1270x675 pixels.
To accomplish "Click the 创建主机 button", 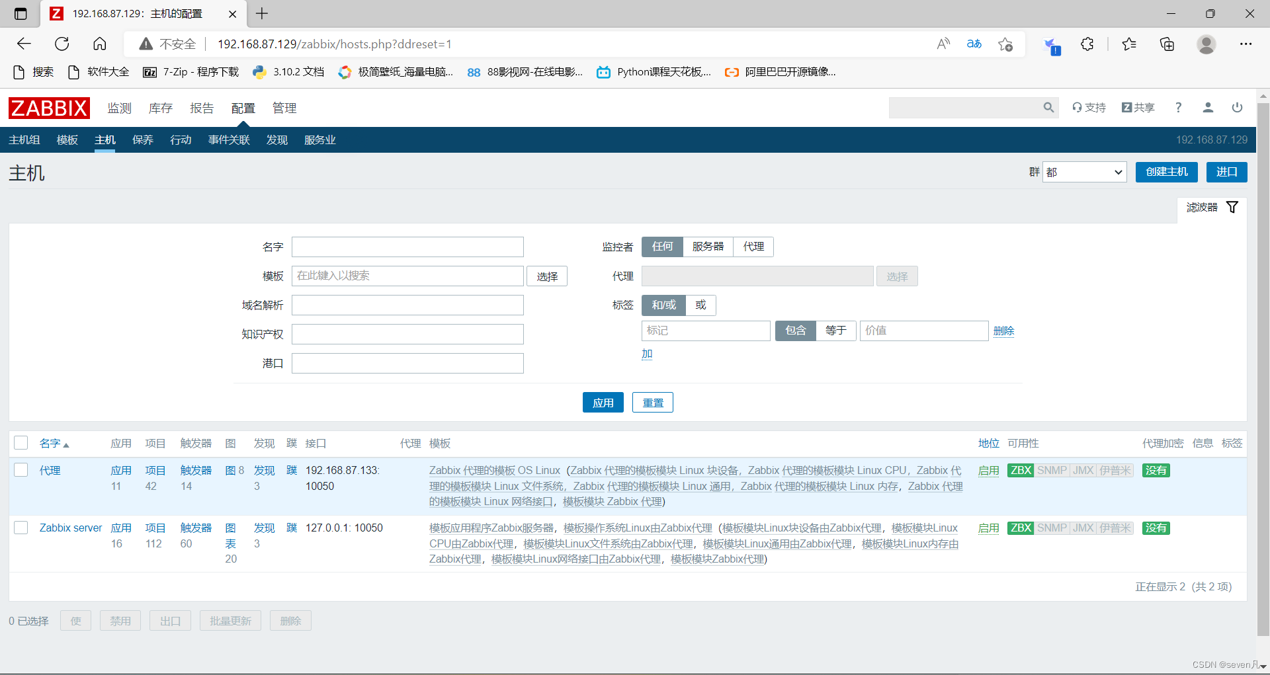I will 1167,172.
